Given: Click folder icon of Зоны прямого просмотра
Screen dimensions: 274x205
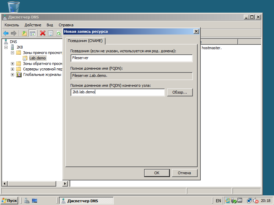Looking at the screenshot, I should tap(18, 53).
